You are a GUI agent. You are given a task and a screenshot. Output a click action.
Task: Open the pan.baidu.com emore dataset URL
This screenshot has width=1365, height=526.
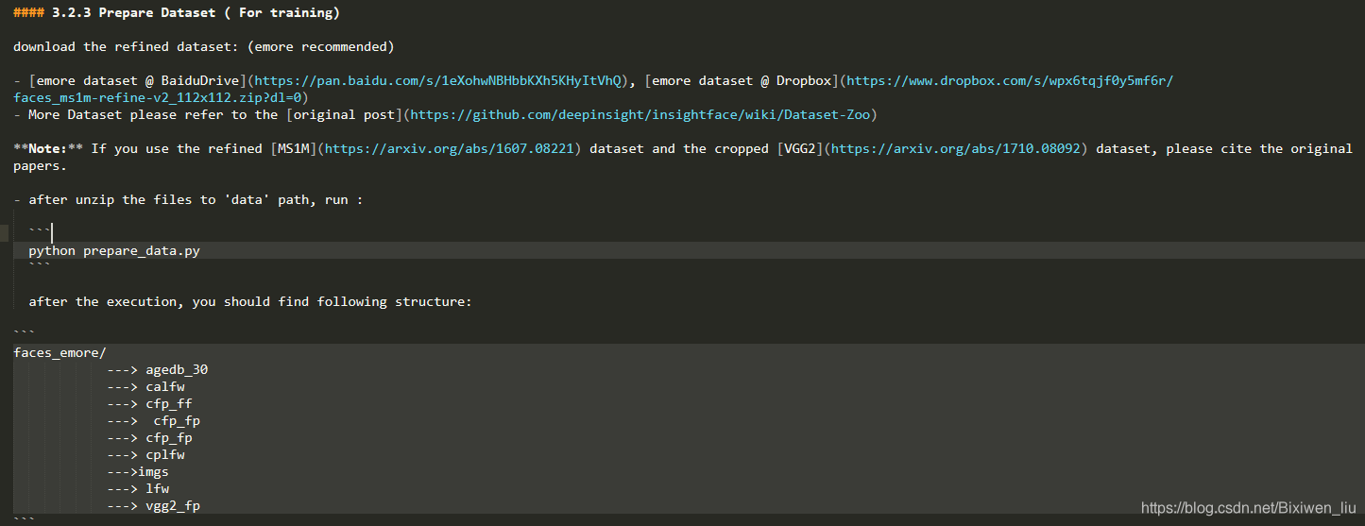438,80
